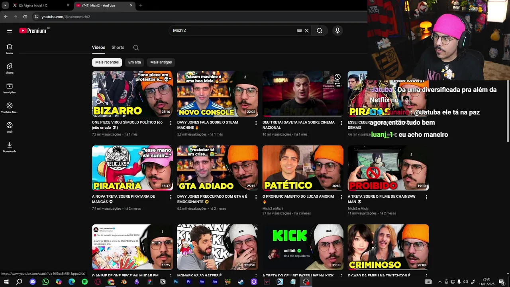Image resolution: width=510 pixels, height=287 pixels.
Task: Click the Michi2 search input field
Action: point(233,31)
